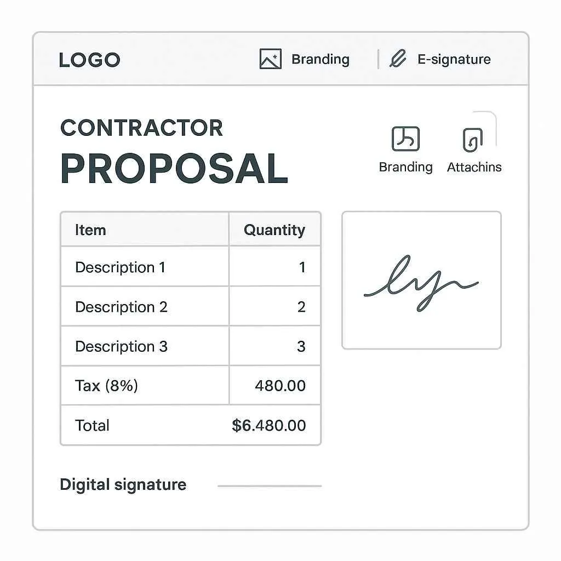Select the Description 3 row

click(x=191, y=346)
